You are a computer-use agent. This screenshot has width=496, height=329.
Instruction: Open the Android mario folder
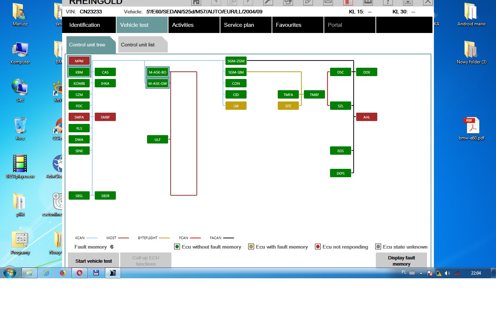[471, 12]
